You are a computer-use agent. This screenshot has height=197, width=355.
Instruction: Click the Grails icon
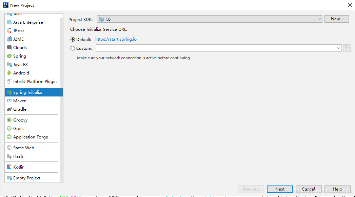pyautogui.click(x=9, y=128)
